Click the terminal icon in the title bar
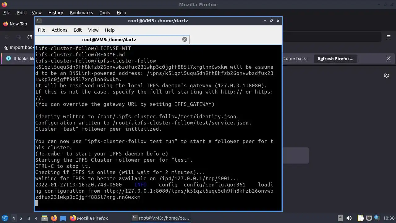This screenshot has height=223, width=396. (39, 21)
